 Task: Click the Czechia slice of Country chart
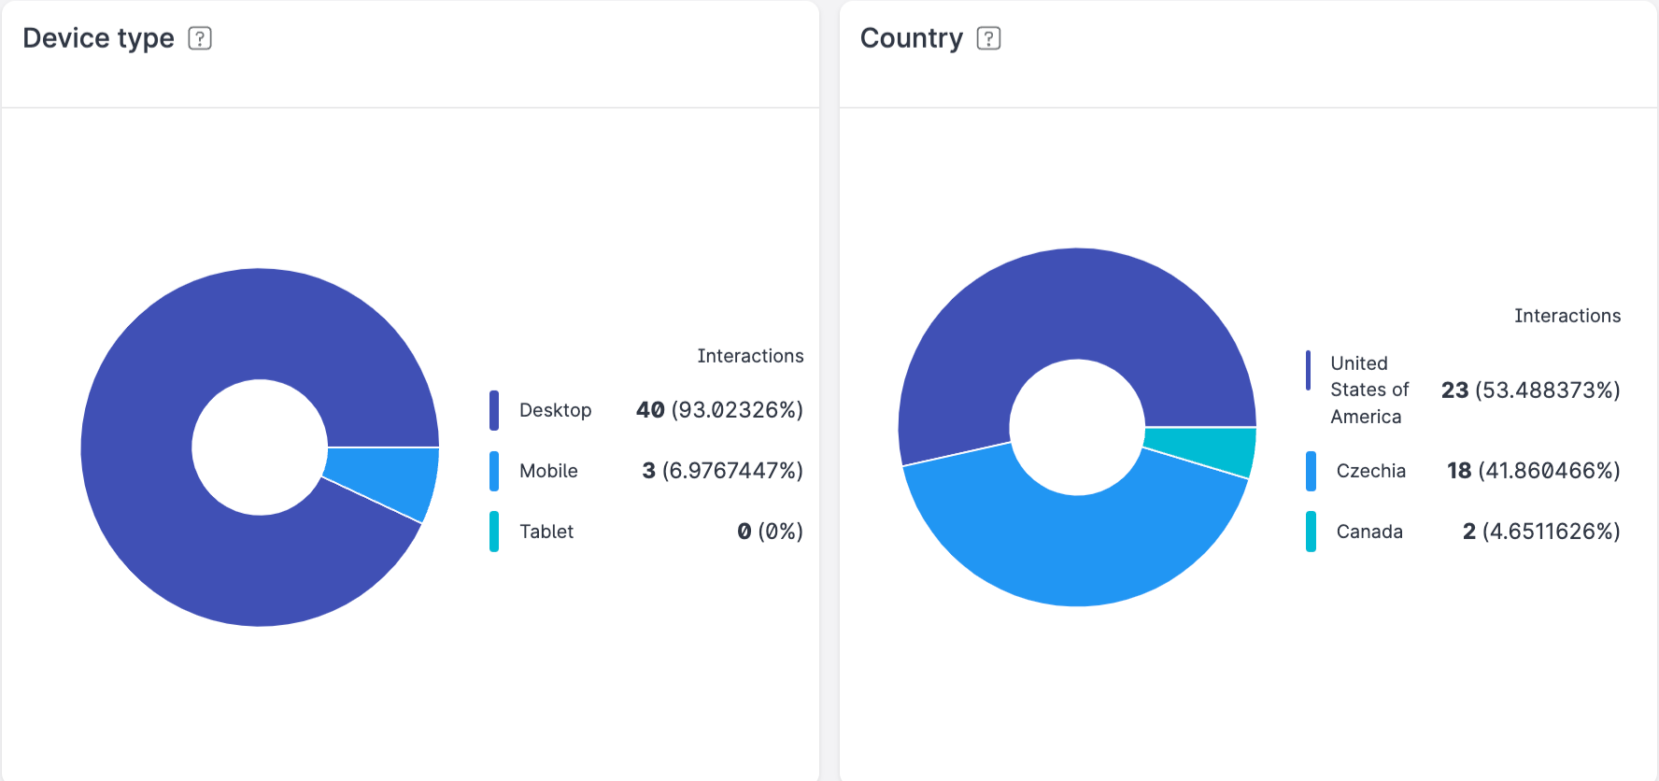tap(1074, 549)
